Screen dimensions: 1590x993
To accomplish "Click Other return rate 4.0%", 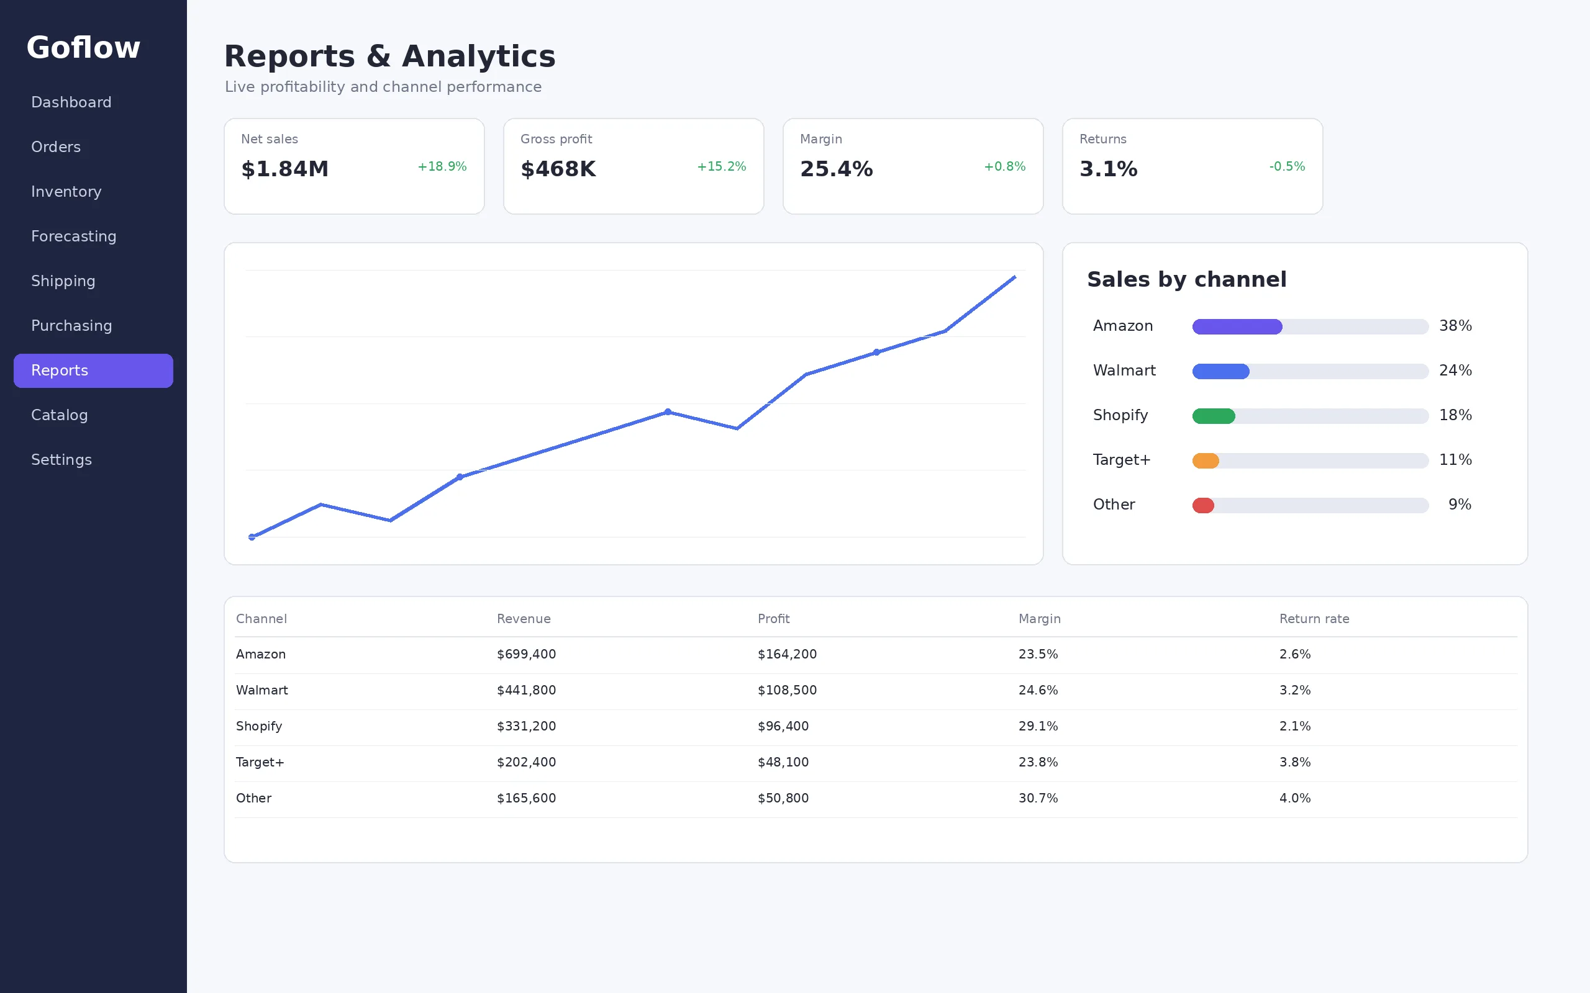I will pos(1295,799).
